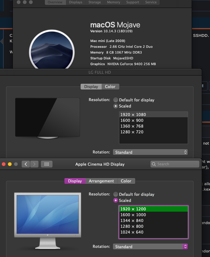Select Display tab in LG FULL HD window
Viewport: 210px width, 257px height.
[x=91, y=86]
